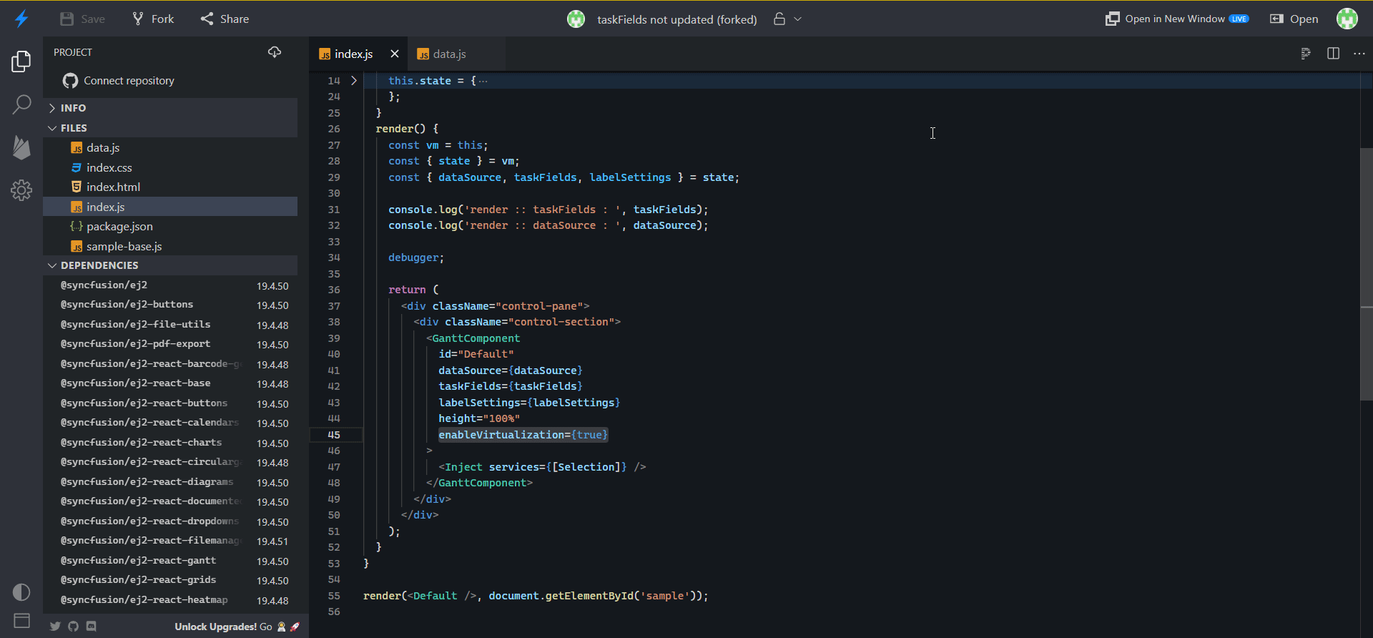1373x638 pixels.
Task: Open the Settings gear sidebar icon
Action: 21,190
